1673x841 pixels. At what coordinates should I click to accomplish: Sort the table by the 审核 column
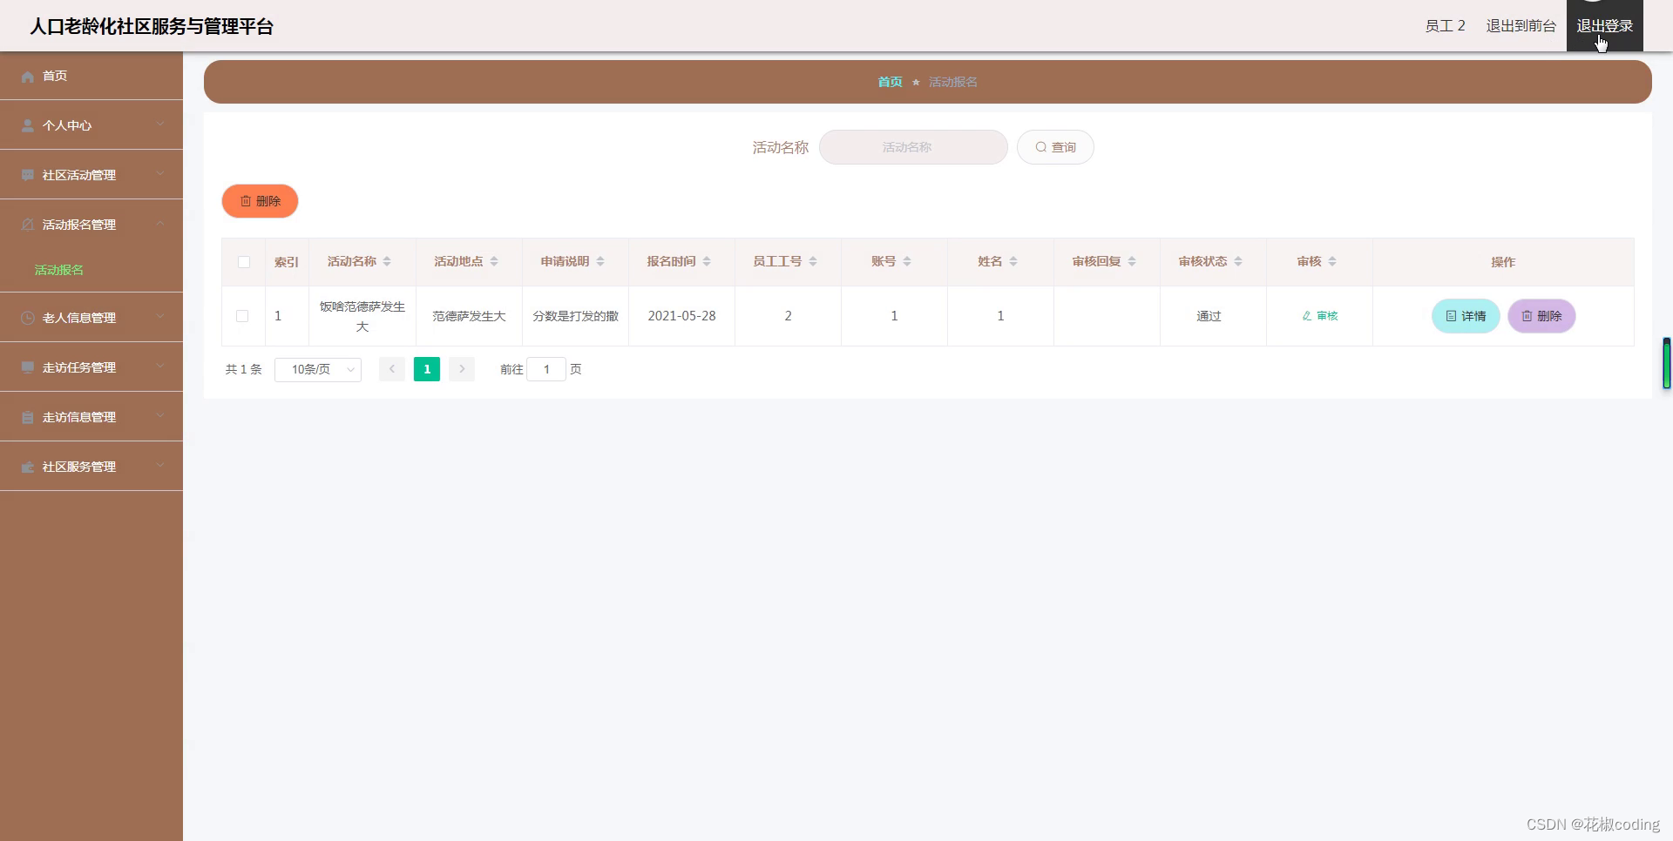pos(1332,262)
